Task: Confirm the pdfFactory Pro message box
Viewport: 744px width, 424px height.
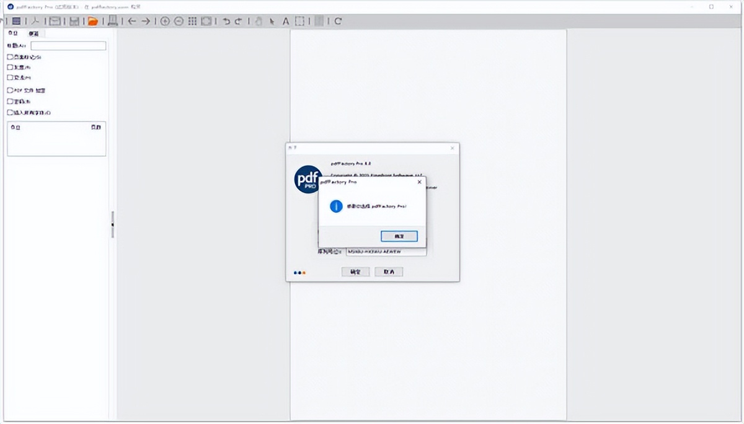Action: (399, 236)
